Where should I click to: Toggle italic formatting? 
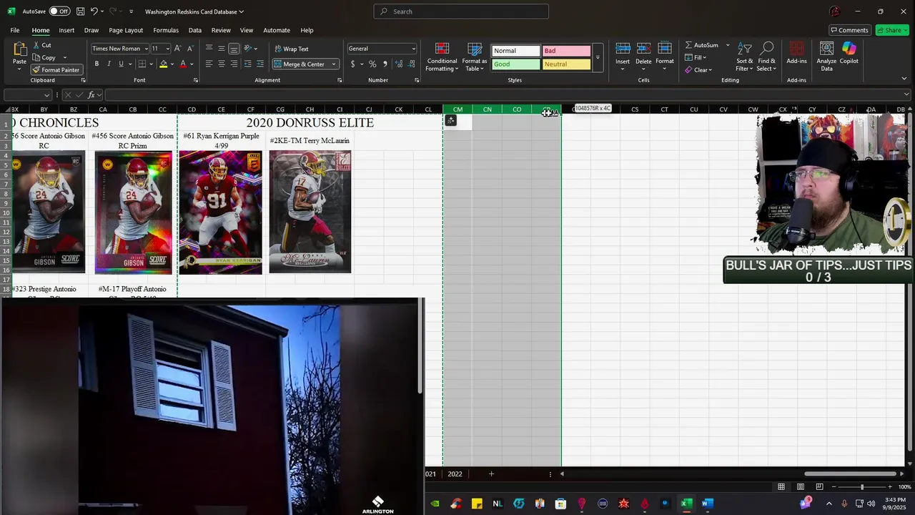pos(109,64)
